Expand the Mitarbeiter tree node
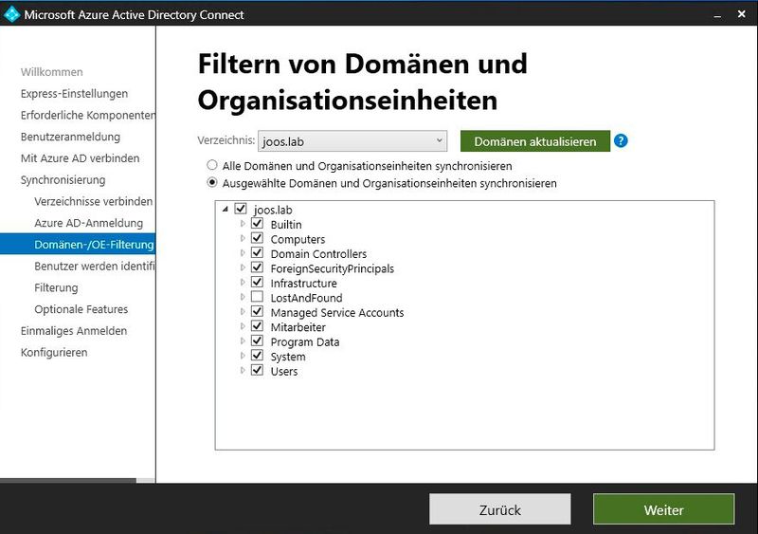Image resolution: width=758 pixels, height=534 pixels. 243,326
